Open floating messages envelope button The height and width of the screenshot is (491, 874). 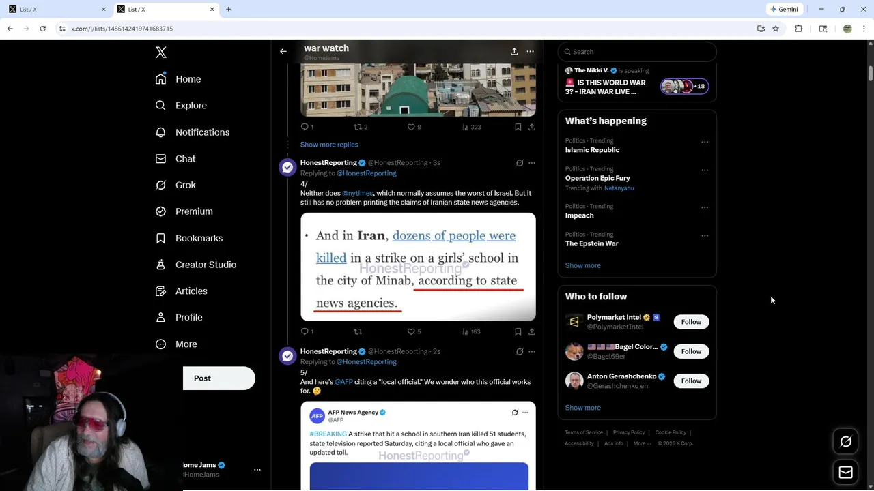coord(845,473)
